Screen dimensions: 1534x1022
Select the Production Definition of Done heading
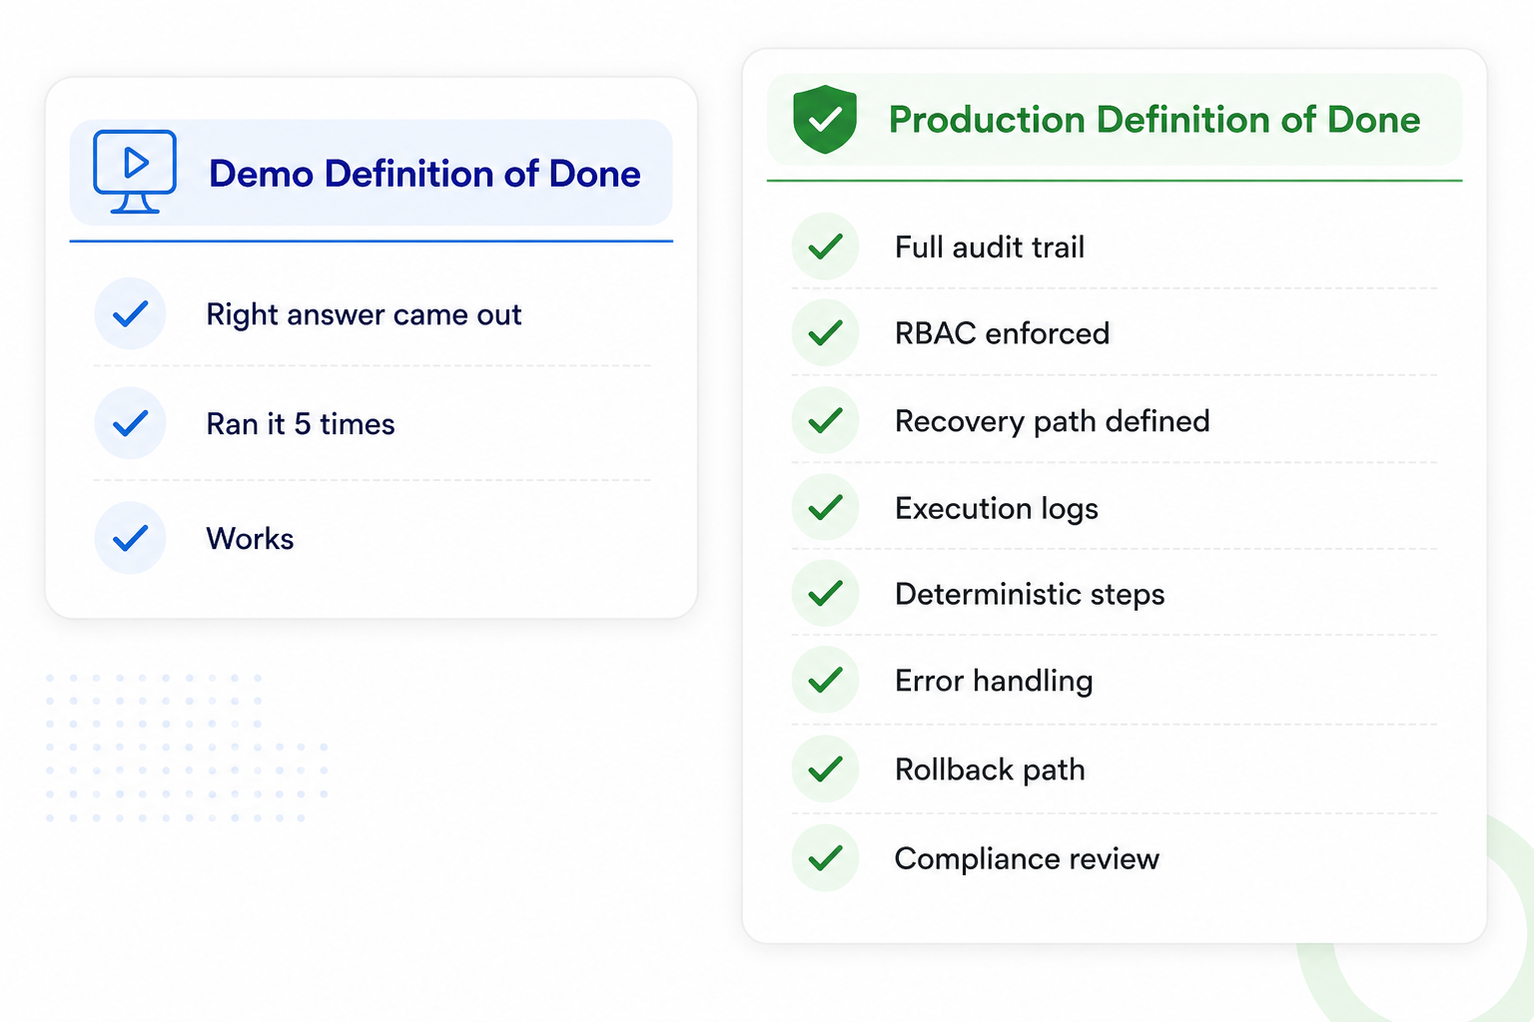(x=1154, y=120)
